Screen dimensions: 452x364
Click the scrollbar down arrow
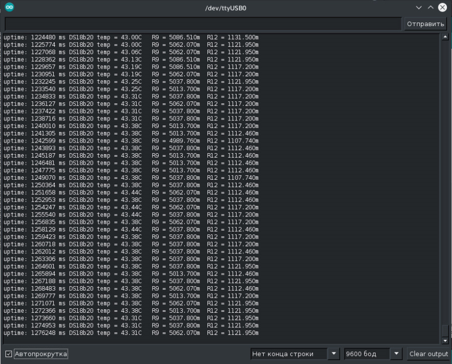click(445, 341)
